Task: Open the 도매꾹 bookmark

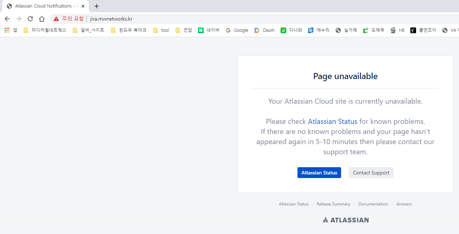Action: (x=374, y=30)
